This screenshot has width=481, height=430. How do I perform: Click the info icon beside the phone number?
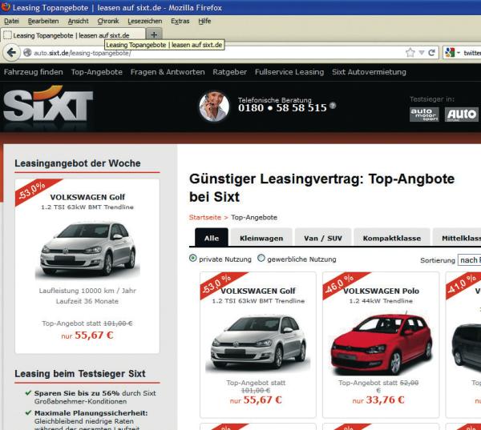333,106
